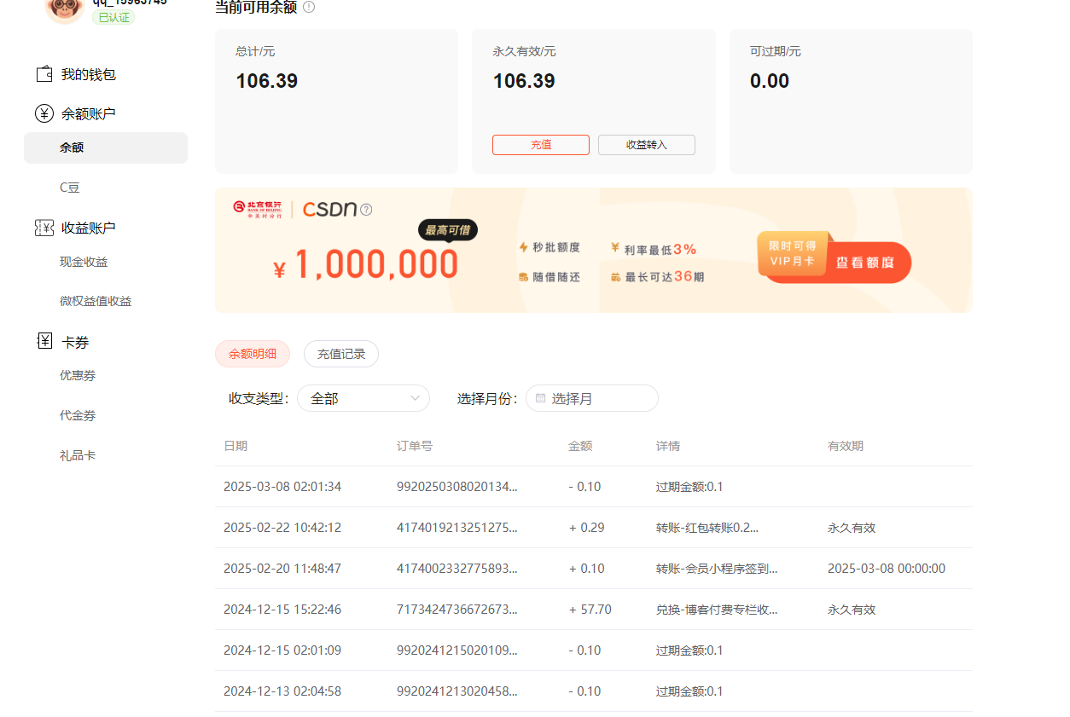This screenshot has width=1070, height=717.
Task: Open the calendar icon in 选择月份 field
Action: point(542,398)
